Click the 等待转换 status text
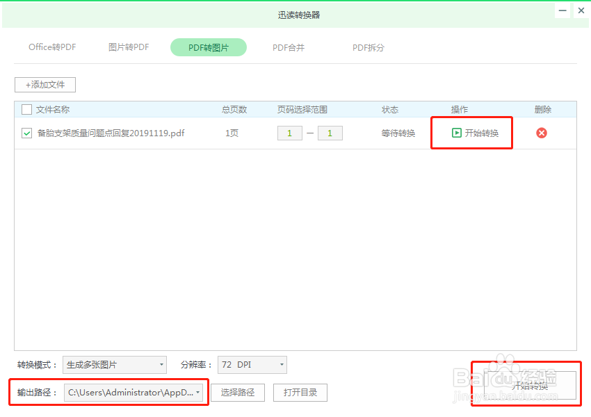Viewport: 591px width, 417px height. [398, 133]
